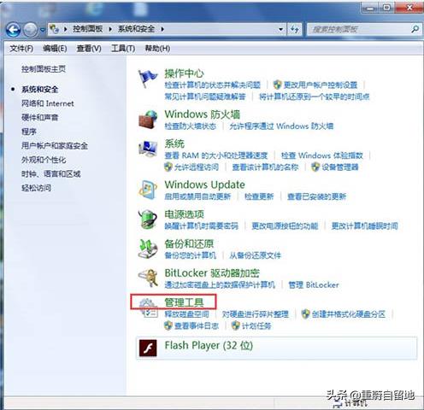Click 检查更新 link
The width and height of the screenshot is (424, 410).
pyautogui.click(x=259, y=196)
